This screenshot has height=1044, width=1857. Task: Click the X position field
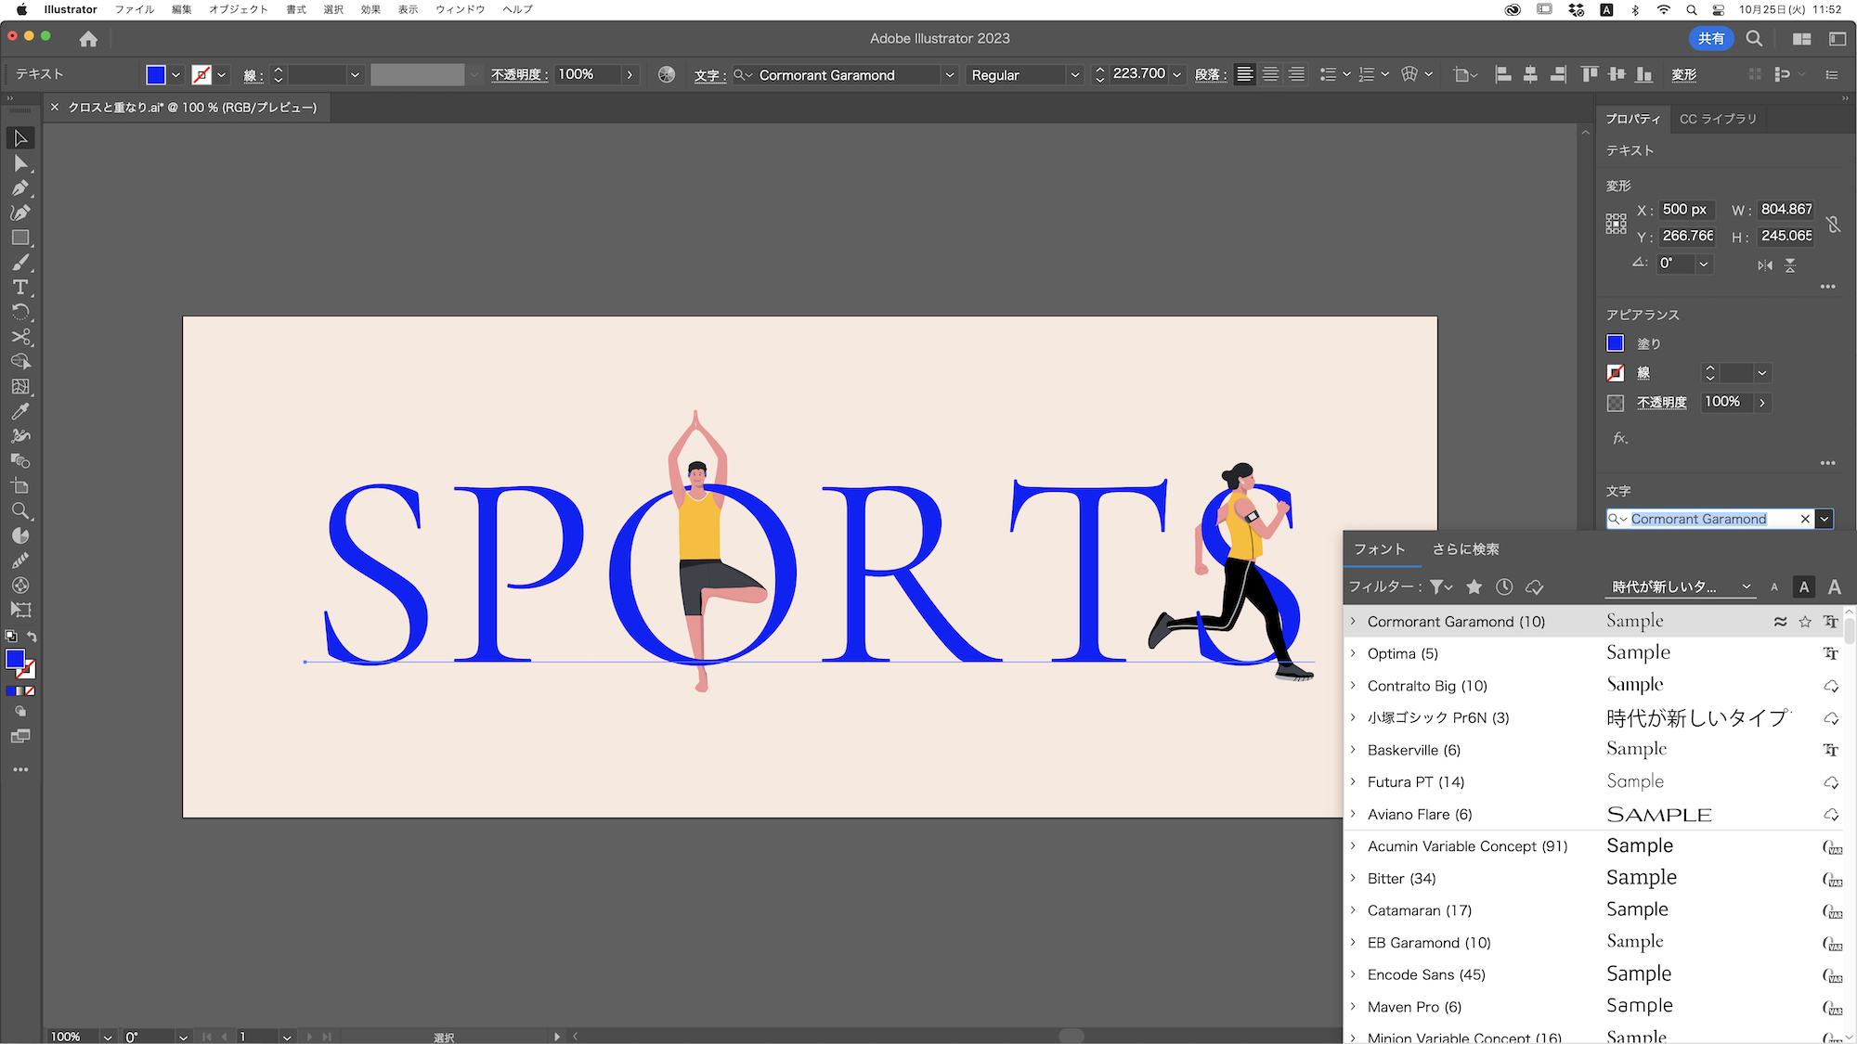coord(1685,210)
